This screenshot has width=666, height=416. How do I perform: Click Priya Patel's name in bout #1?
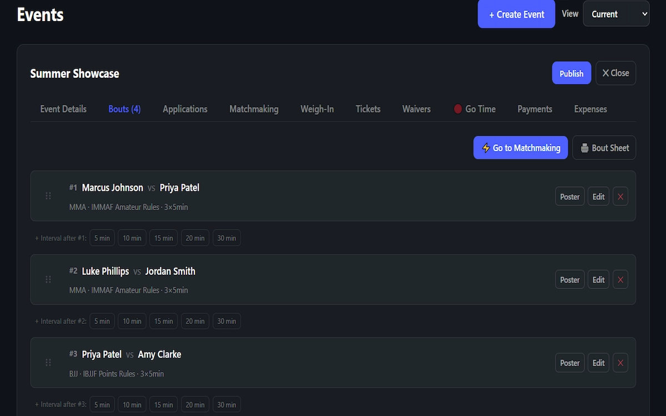pyautogui.click(x=179, y=187)
